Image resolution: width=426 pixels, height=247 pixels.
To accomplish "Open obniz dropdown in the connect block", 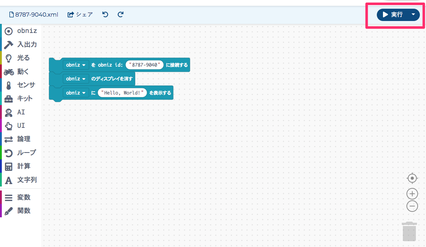I will (76, 65).
